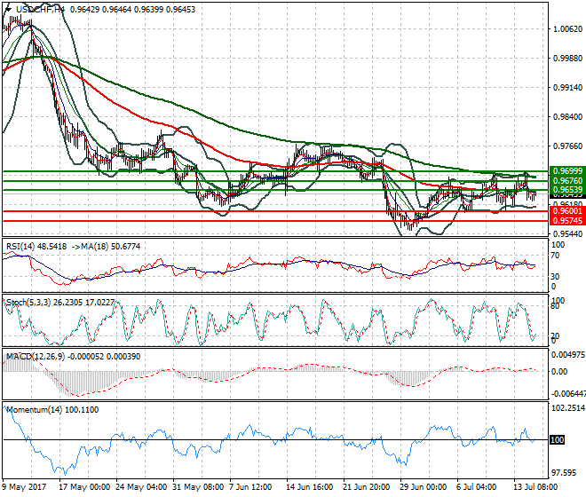Click the -0.006447 MACD scale value
This screenshot has height=497, width=586.
(x=568, y=394)
